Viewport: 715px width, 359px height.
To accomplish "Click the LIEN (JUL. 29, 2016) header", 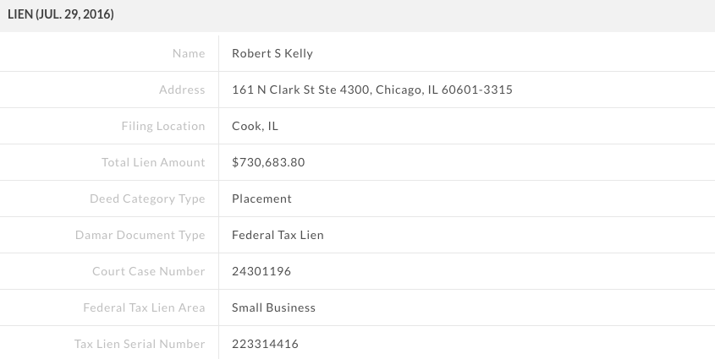I will (61, 14).
